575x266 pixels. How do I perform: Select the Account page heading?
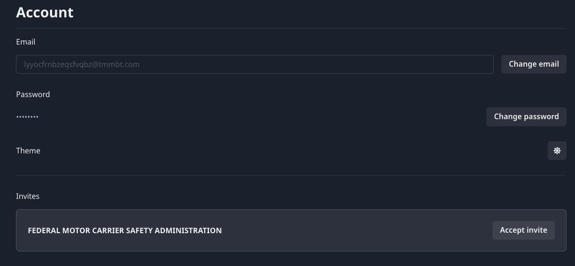coord(45,12)
